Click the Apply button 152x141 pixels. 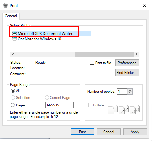tap(135, 132)
